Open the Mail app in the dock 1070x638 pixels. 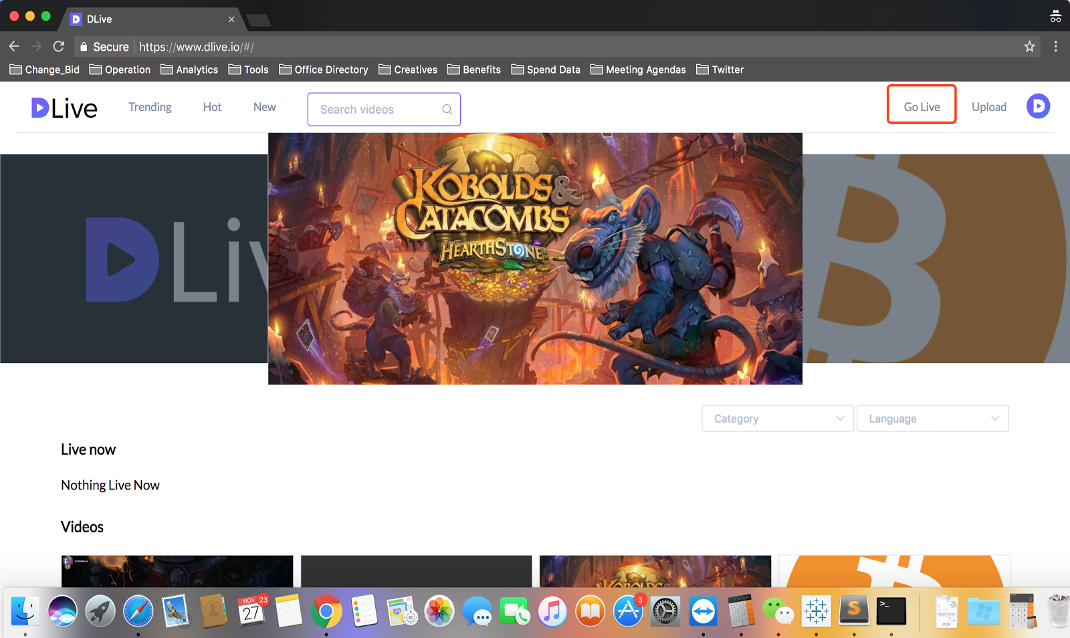pos(176,611)
